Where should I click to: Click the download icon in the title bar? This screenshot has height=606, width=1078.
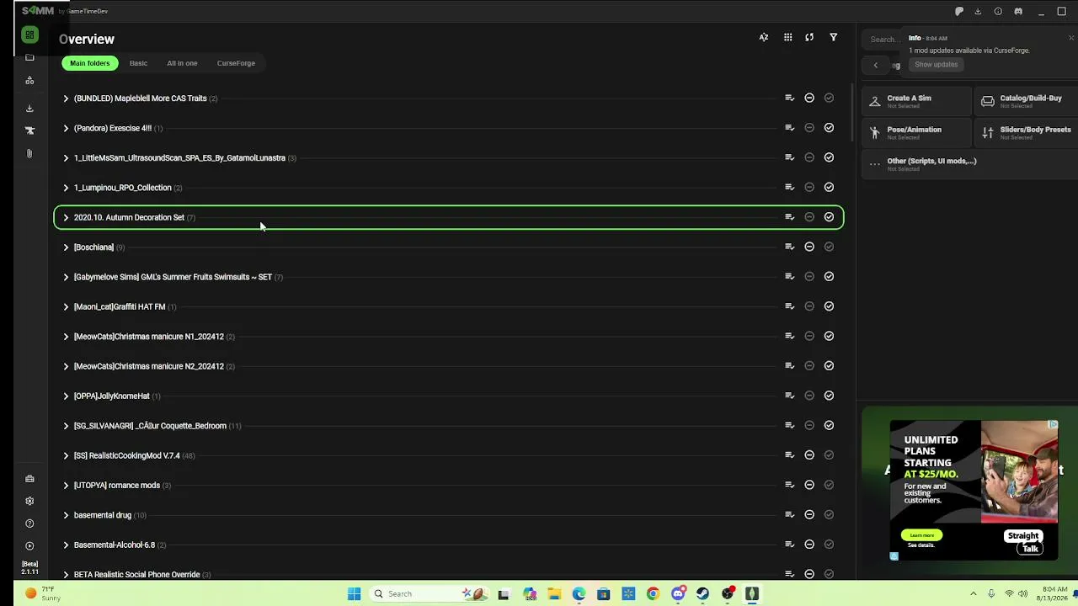click(978, 12)
